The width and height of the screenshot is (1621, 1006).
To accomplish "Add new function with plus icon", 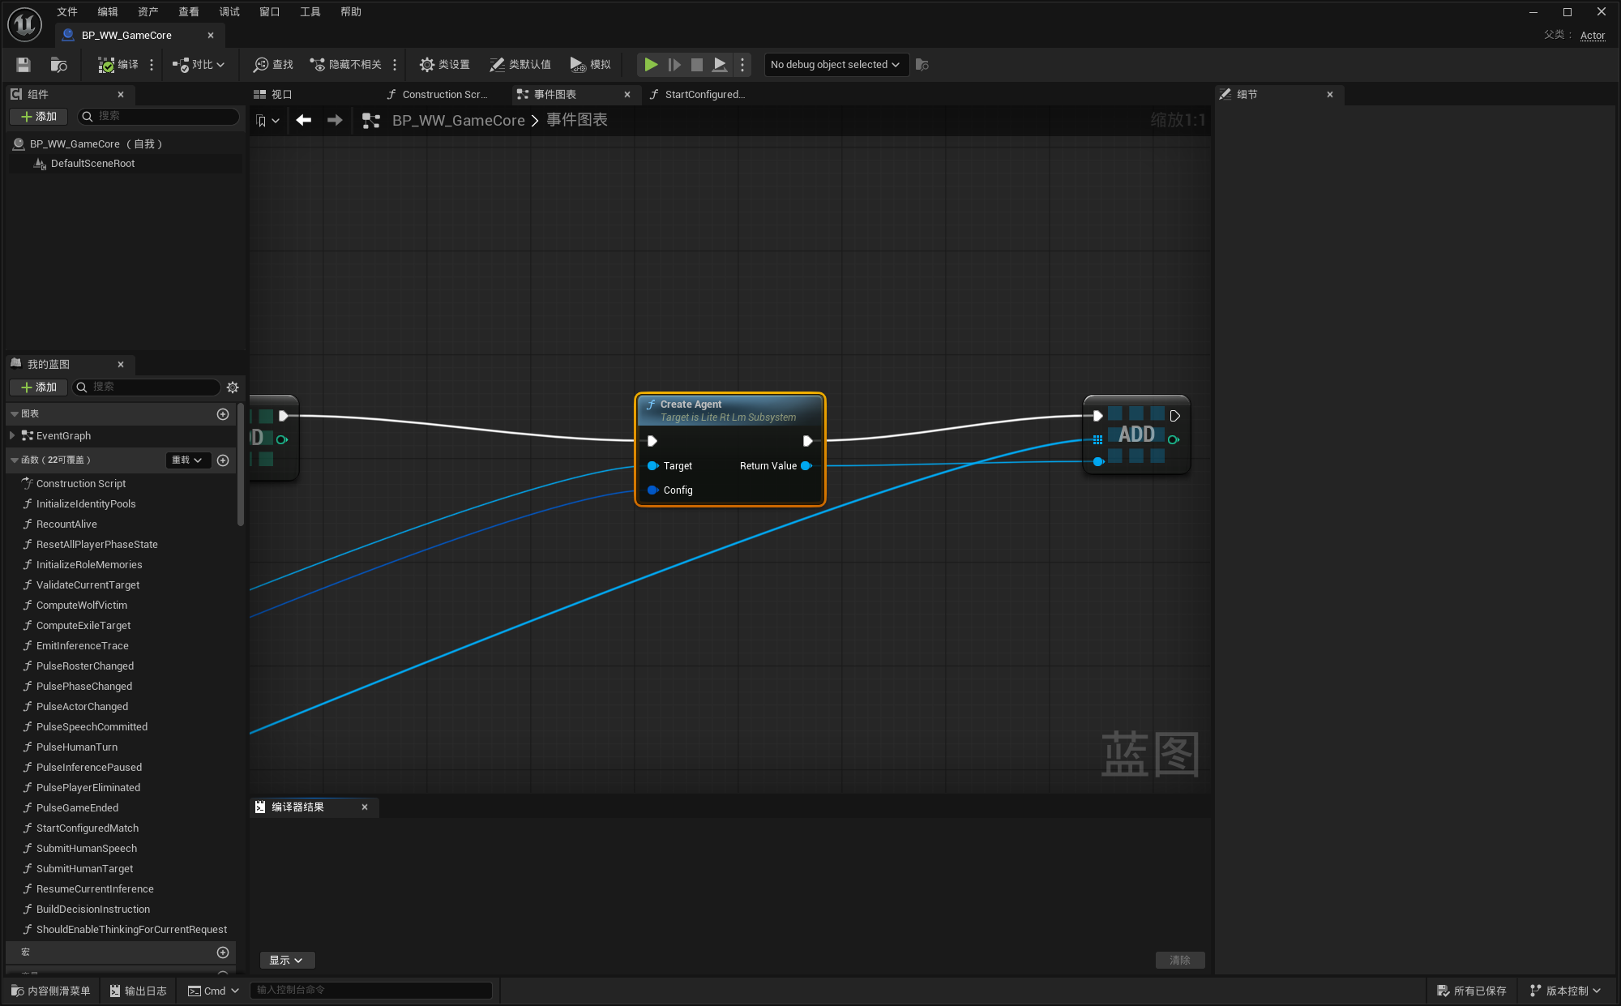I will coord(223,460).
